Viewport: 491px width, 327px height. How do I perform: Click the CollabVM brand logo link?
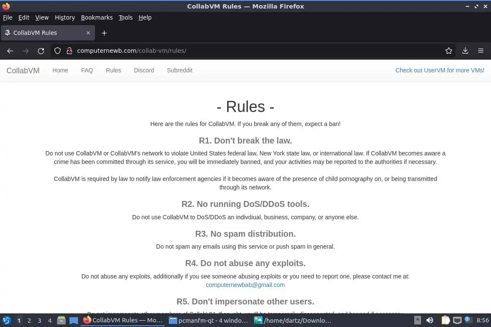pos(23,70)
